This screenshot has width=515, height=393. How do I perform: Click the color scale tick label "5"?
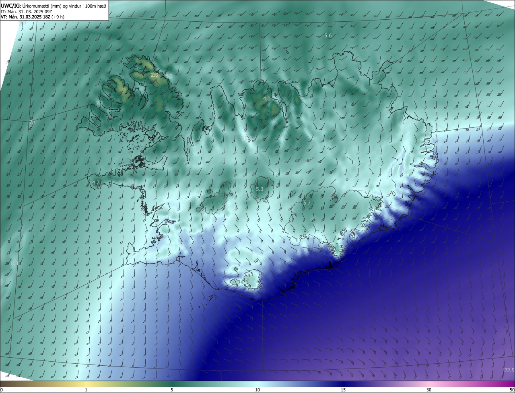pos(172,390)
